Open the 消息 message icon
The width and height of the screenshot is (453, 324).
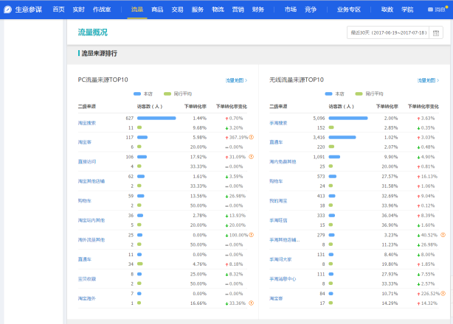(x=430, y=10)
